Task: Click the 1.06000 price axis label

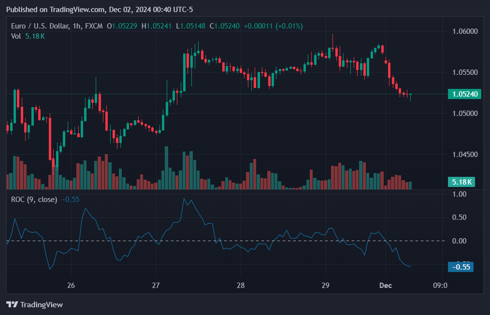Action: (x=465, y=31)
